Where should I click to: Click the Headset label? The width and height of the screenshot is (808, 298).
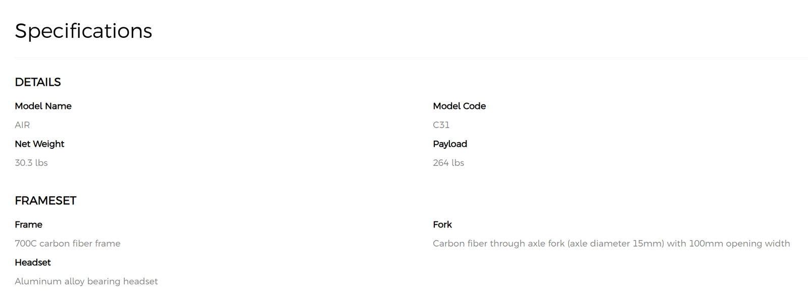pos(33,263)
